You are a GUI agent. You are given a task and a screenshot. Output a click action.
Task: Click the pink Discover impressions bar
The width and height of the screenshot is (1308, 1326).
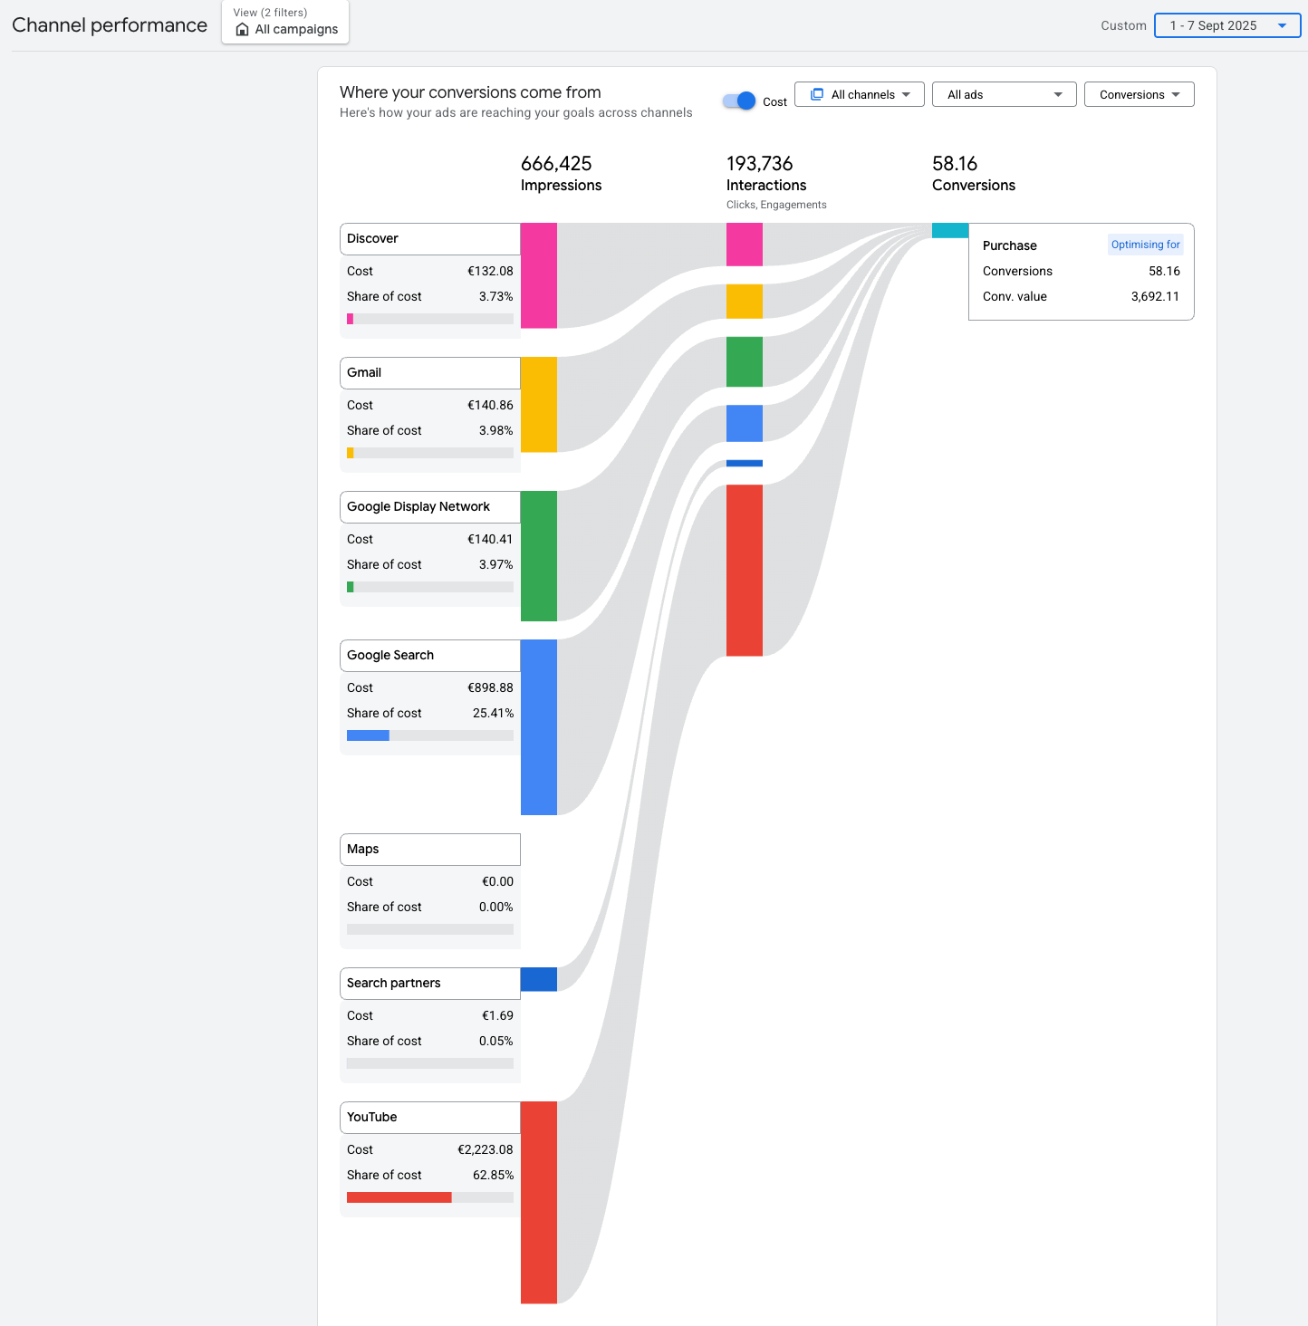(539, 275)
